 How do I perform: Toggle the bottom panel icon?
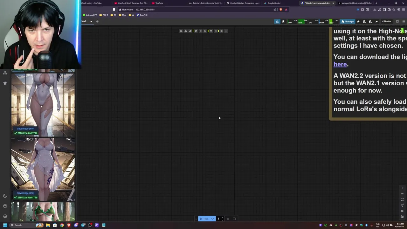[397, 21]
